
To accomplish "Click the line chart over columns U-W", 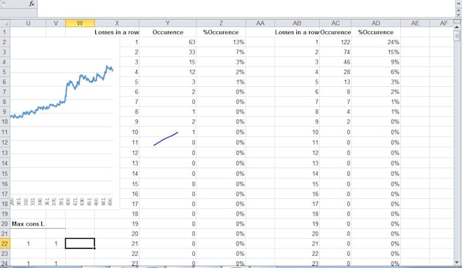I will (65, 123).
